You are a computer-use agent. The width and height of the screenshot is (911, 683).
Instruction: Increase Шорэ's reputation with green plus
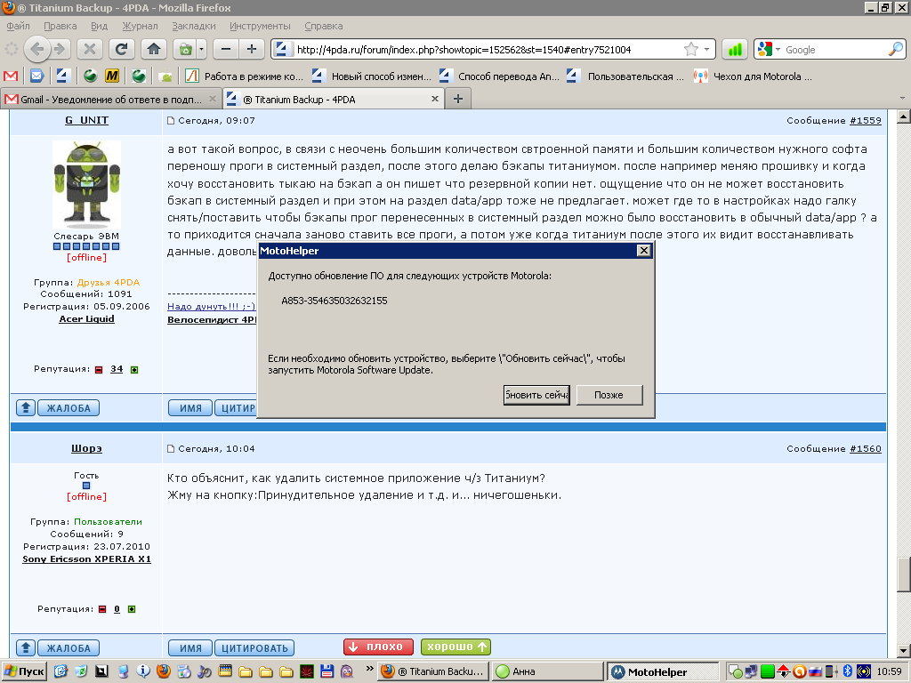(x=132, y=609)
